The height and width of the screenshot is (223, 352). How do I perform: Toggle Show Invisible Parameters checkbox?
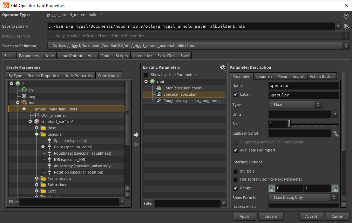[146, 75]
